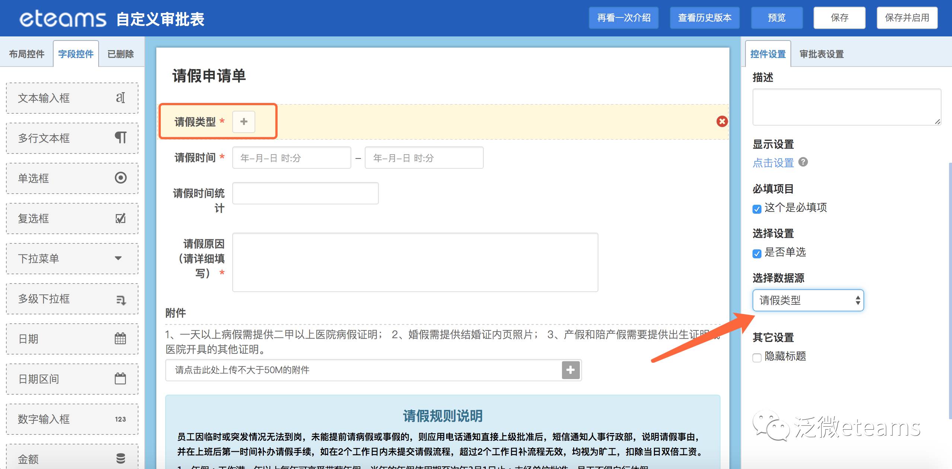Select the 单选框 radio icon control
The height and width of the screenshot is (469, 952).
click(x=120, y=178)
